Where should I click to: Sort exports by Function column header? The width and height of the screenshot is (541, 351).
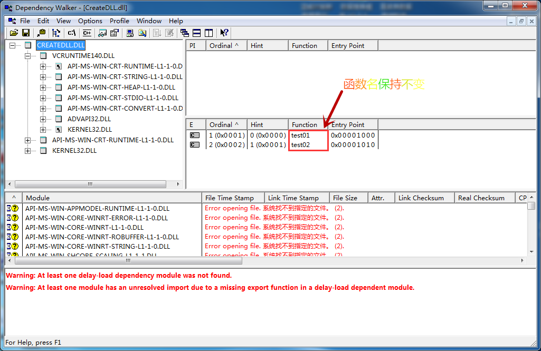[308, 124]
